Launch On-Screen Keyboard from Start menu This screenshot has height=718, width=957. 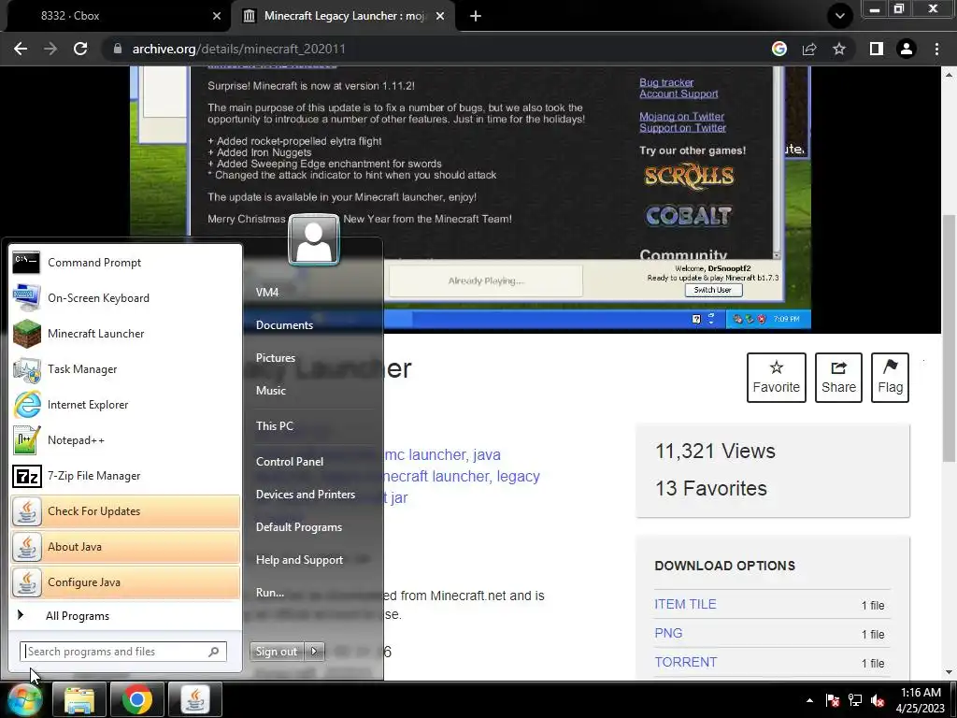click(x=125, y=298)
